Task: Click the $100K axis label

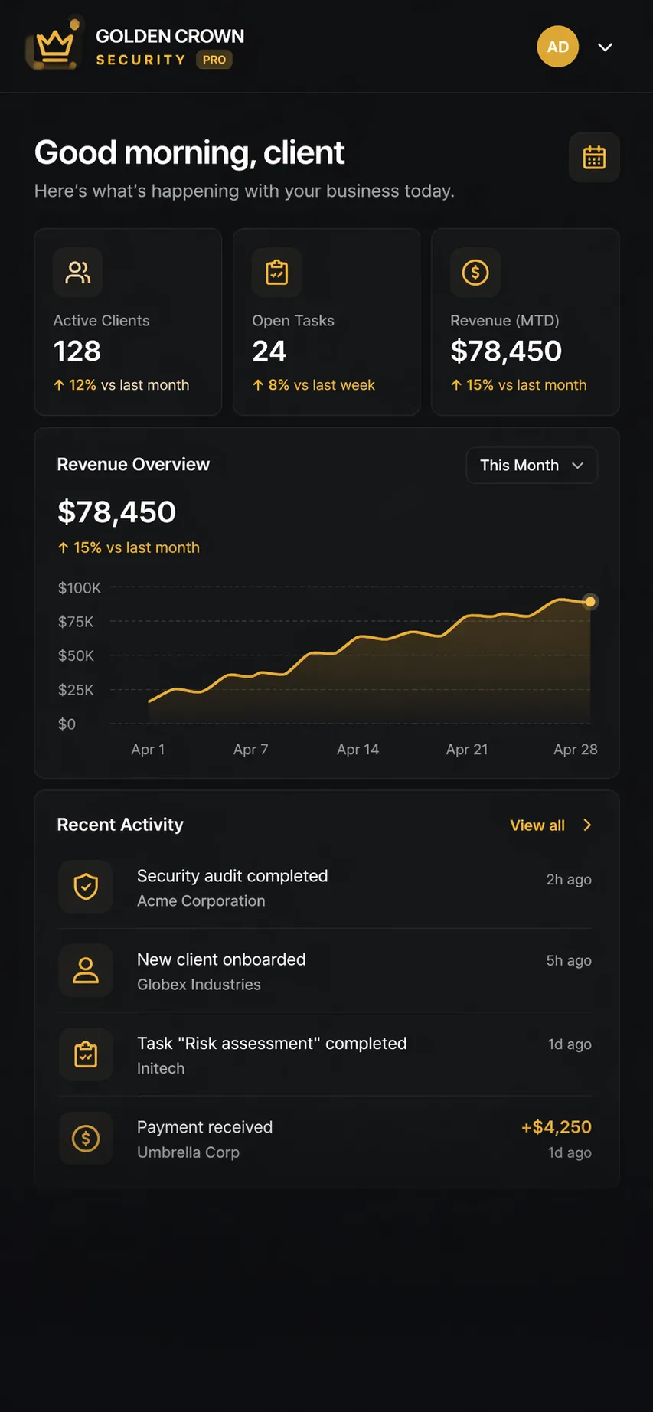Action: pyautogui.click(x=80, y=588)
